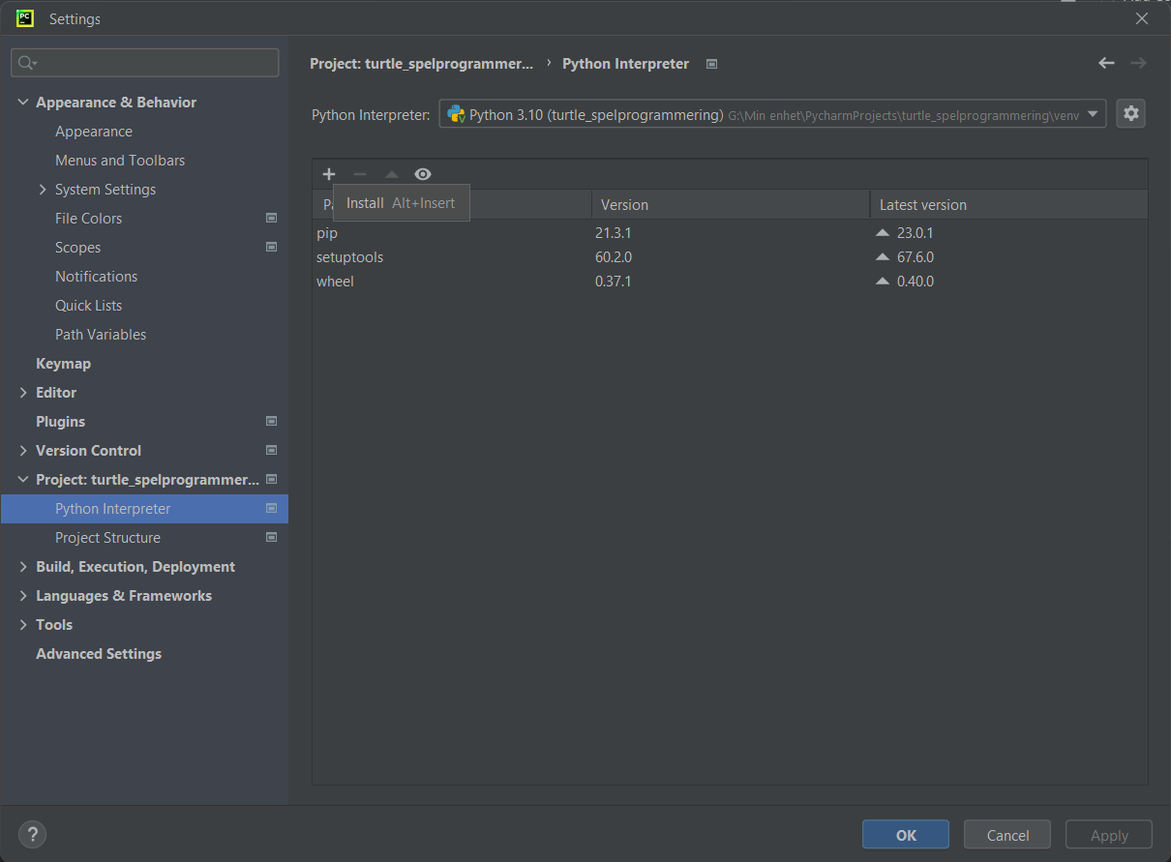This screenshot has height=862, width=1171.
Task: Click the project-level icon beside Plugins
Action: tap(271, 422)
